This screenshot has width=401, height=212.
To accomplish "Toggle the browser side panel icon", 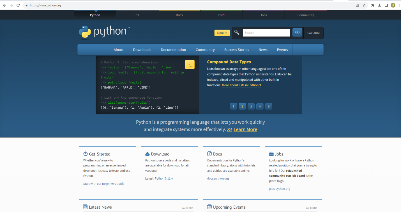I will pos(386,5).
